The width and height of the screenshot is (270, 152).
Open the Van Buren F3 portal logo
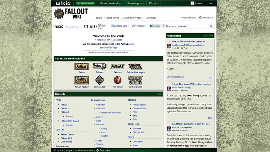117,80
